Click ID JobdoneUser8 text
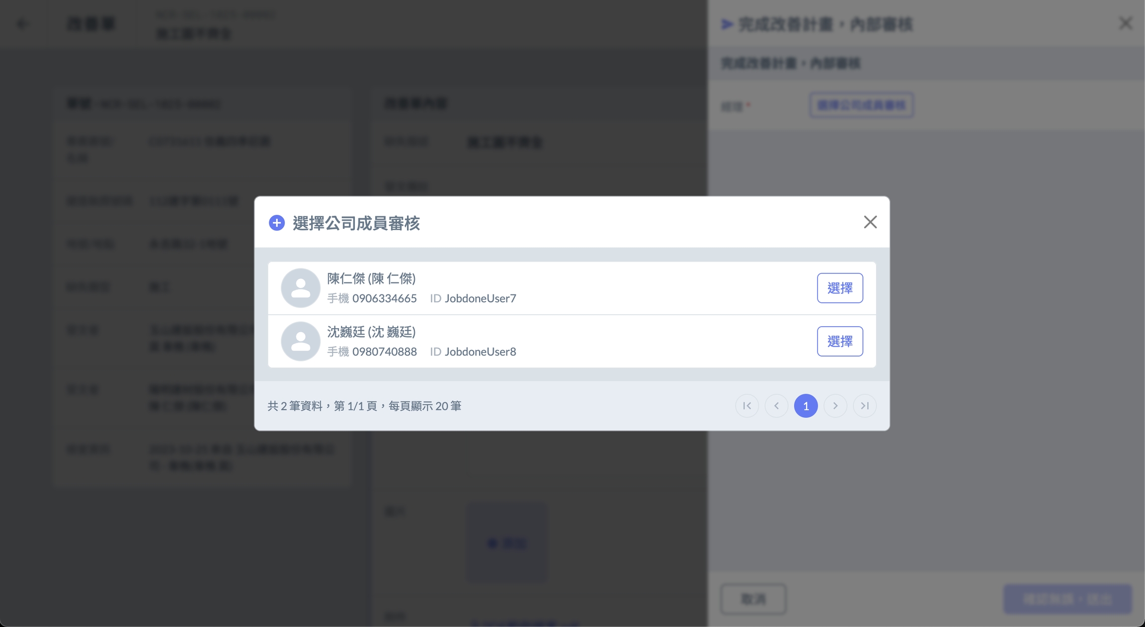 click(480, 352)
